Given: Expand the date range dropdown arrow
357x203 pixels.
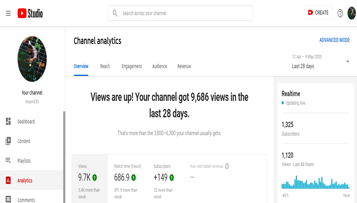Looking at the screenshot, I should 348,62.
